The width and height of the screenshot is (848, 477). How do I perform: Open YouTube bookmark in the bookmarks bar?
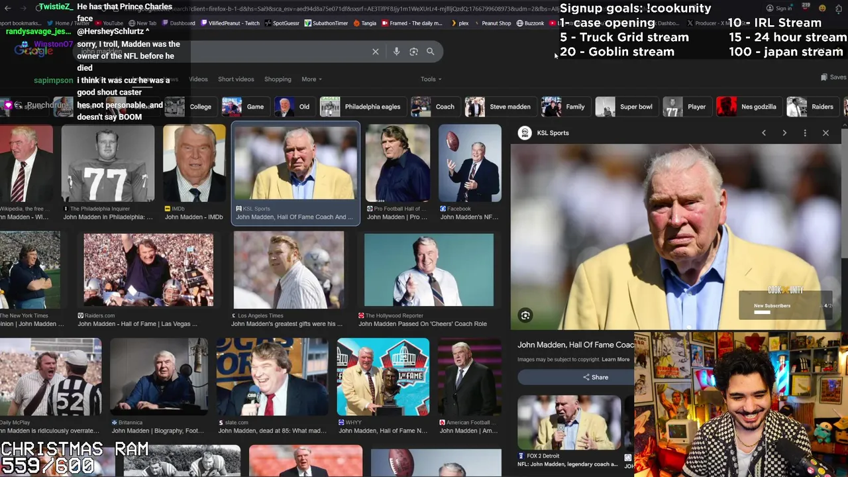[x=109, y=23]
